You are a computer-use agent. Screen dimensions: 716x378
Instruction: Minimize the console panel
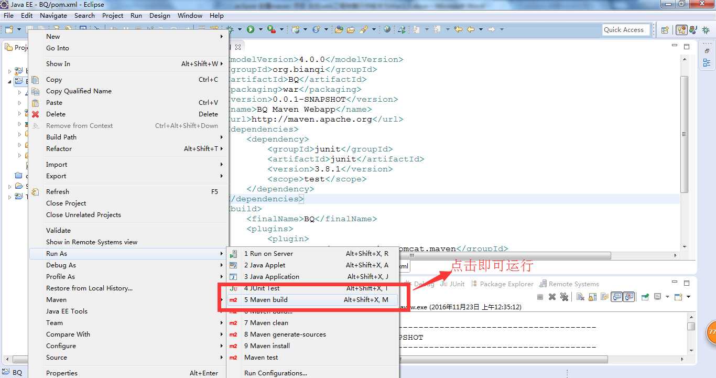coord(675,283)
